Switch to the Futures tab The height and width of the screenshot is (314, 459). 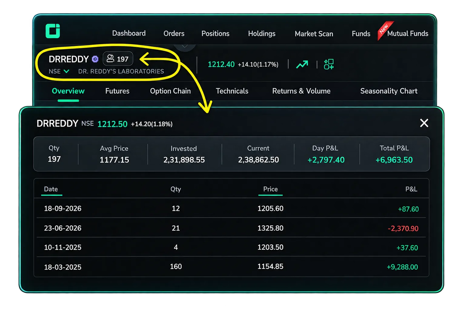[117, 91]
